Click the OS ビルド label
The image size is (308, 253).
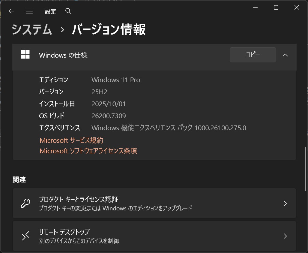(52, 116)
